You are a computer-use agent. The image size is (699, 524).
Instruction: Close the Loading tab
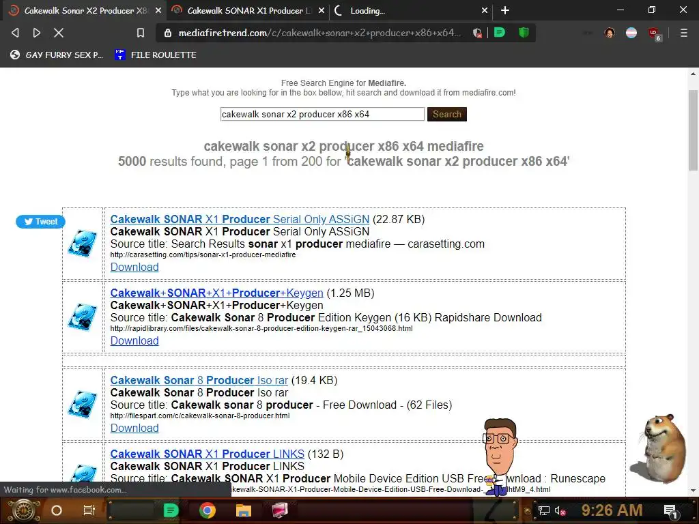(x=485, y=10)
